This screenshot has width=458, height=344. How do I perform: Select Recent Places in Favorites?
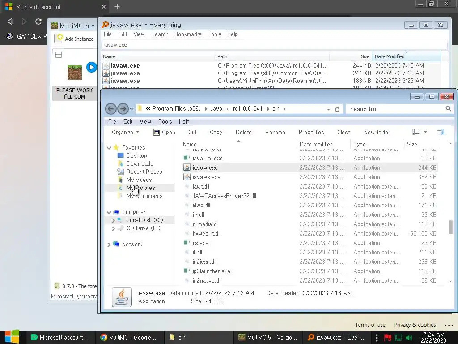pos(144,172)
